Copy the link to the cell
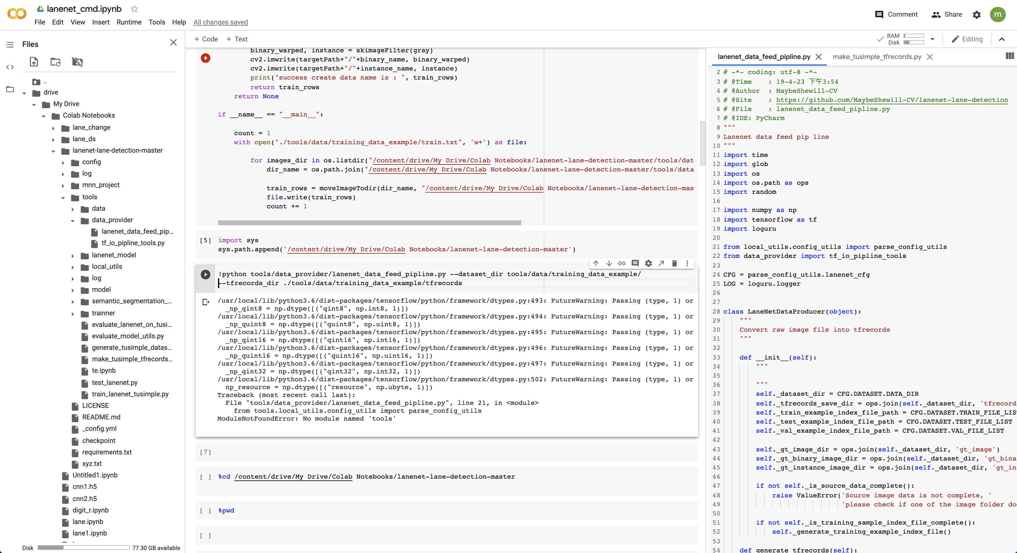 click(x=622, y=263)
